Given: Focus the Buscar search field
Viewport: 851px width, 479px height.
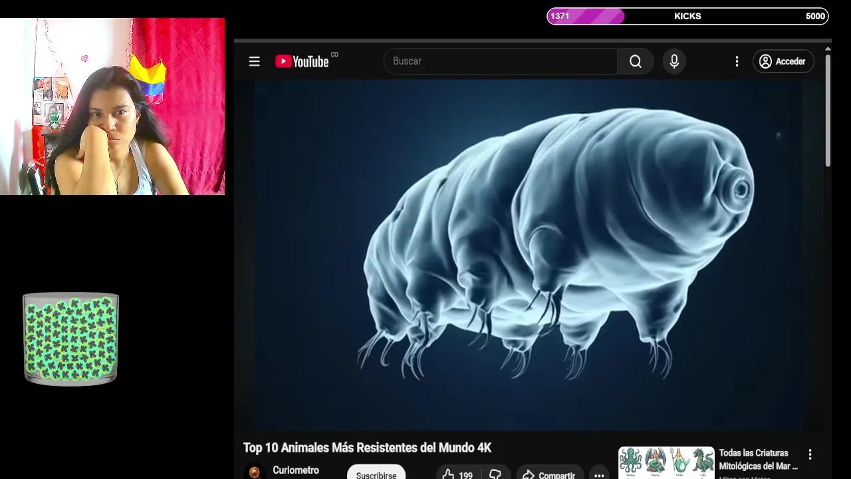Looking at the screenshot, I should [501, 61].
